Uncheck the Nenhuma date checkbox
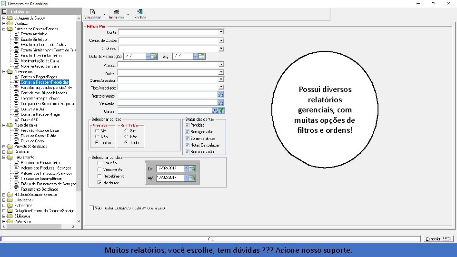 tap(99, 183)
